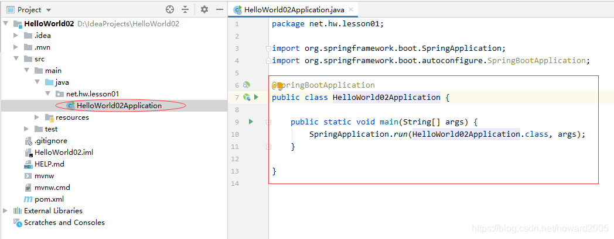Click the mvnw shell script icon

tap(28, 176)
